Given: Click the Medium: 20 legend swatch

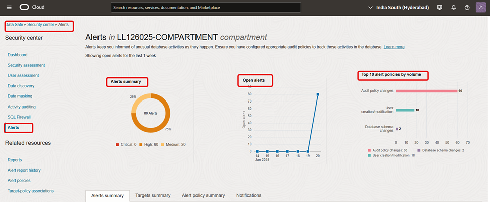Looking at the screenshot, I should (x=164, y=144).
